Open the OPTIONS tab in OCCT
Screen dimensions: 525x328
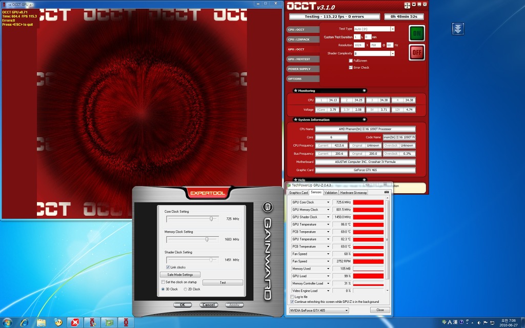pyautogui.click(x=302, y=78)
